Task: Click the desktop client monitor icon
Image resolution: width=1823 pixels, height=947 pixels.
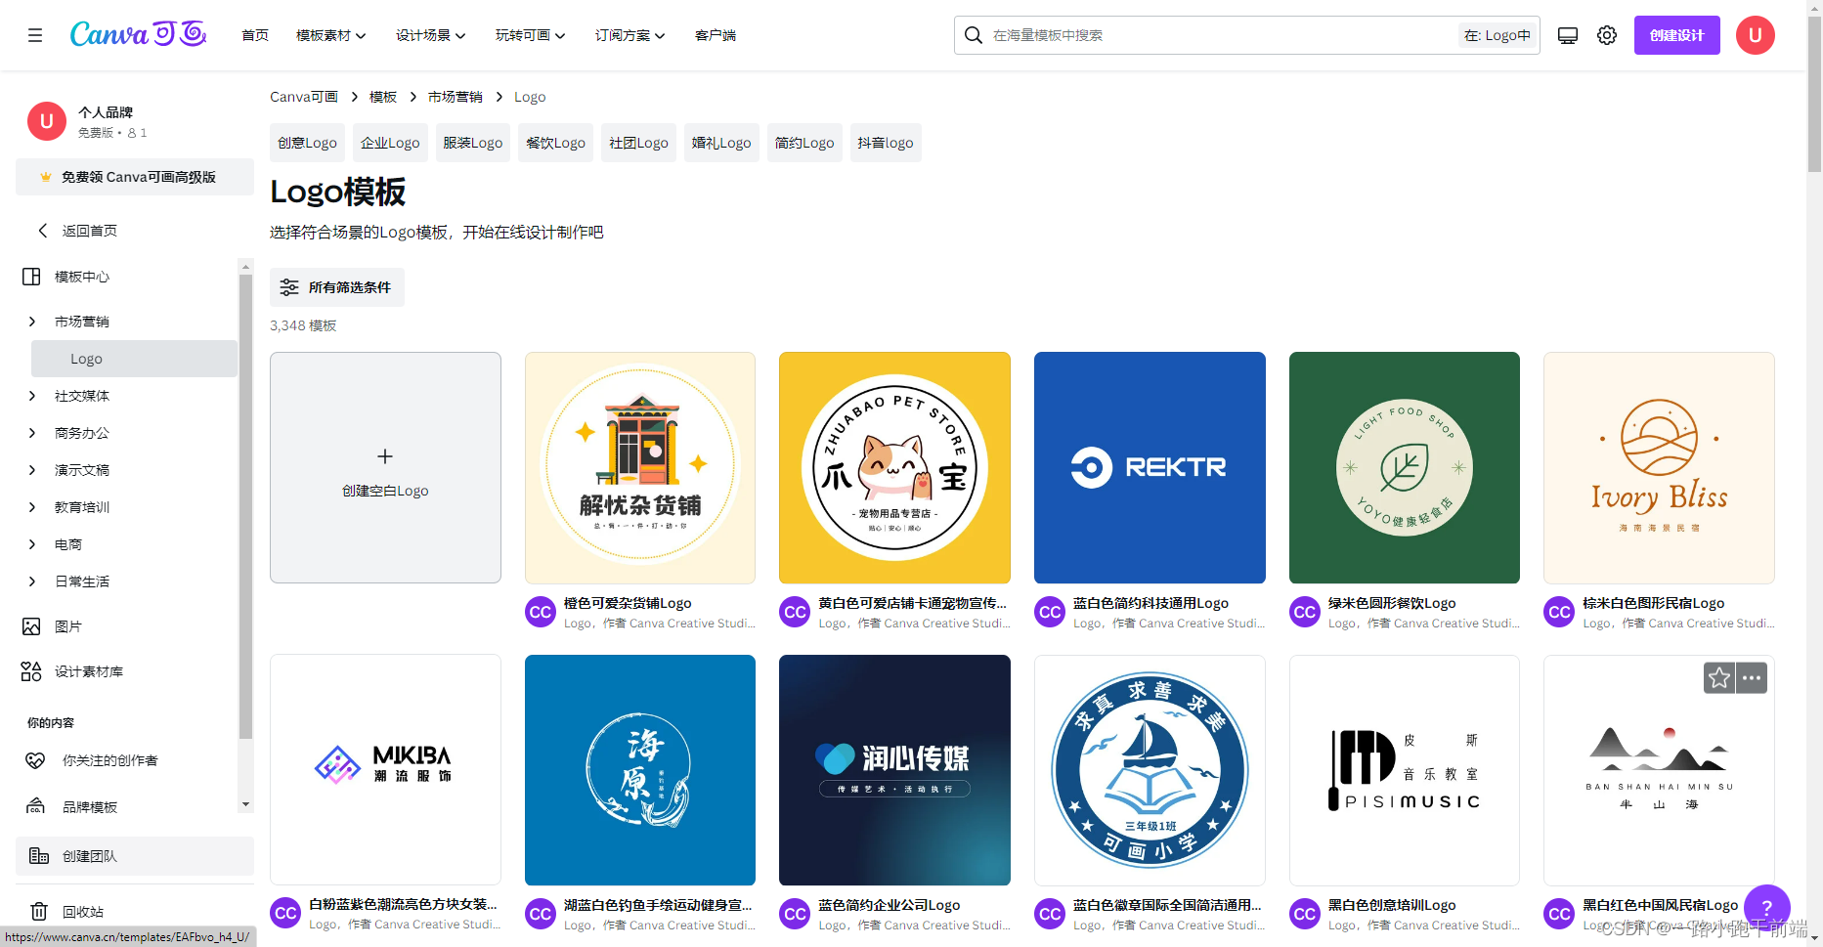Action: coord(1567,34)
